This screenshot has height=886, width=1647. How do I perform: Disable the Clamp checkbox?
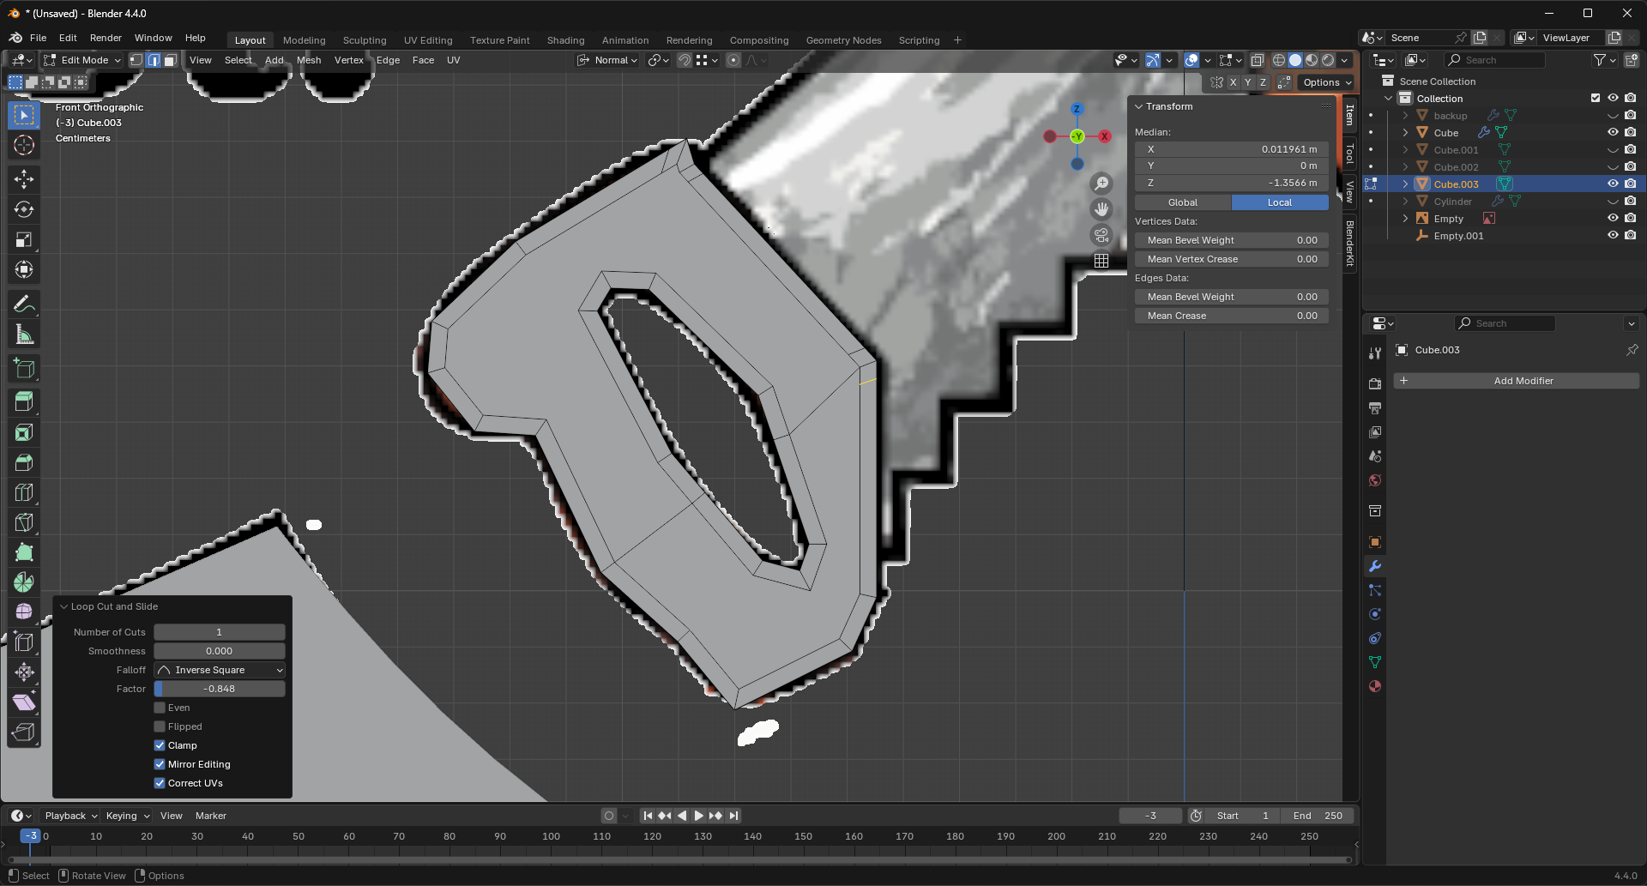tap(160, 745)
